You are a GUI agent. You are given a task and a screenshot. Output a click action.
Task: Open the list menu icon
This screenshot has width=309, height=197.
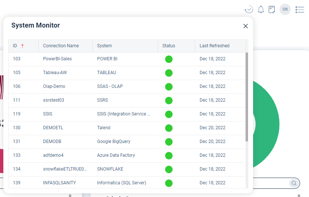[x=300, y=10]
